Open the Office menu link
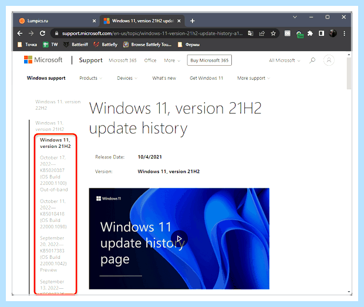Screen dimensions: 364x307 pyautogui.click(x=150, y=60)
